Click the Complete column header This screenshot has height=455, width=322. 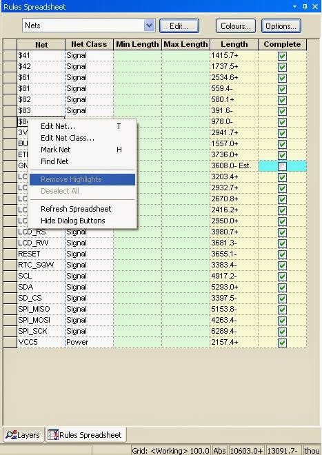(x=282, y=44)
